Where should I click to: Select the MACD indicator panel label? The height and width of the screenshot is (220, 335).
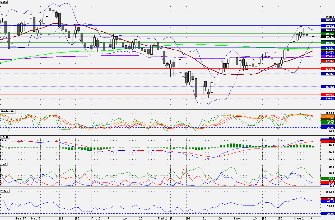pos(4,137)
